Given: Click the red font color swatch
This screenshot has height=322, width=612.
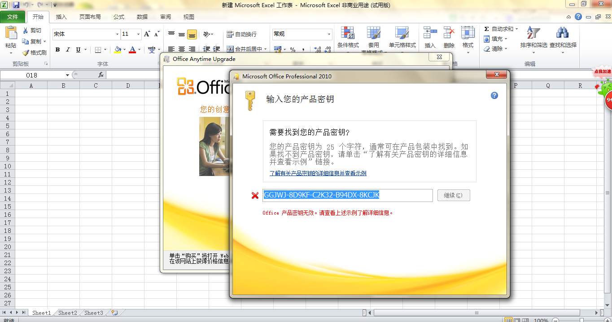Looking at the screenshot, I should coord(132,50).
